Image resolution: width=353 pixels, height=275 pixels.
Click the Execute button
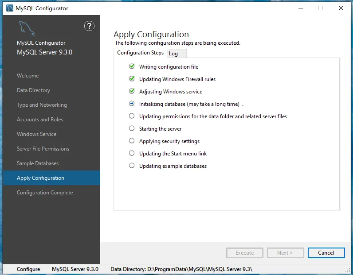tap(245, 253)
